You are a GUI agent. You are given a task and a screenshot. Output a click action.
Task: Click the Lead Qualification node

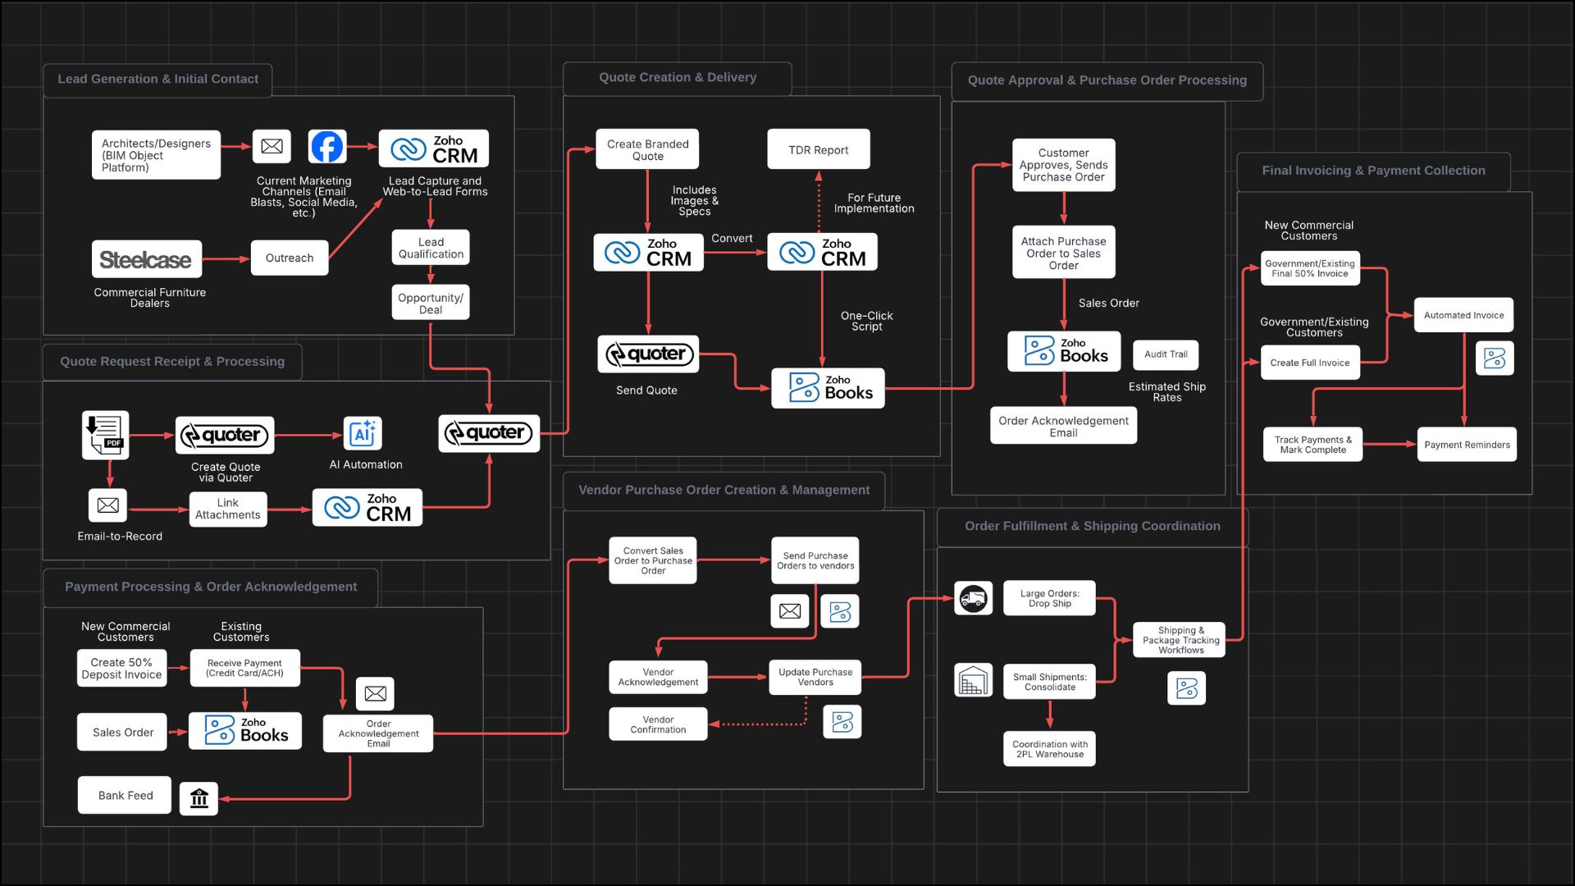point(431,248)
